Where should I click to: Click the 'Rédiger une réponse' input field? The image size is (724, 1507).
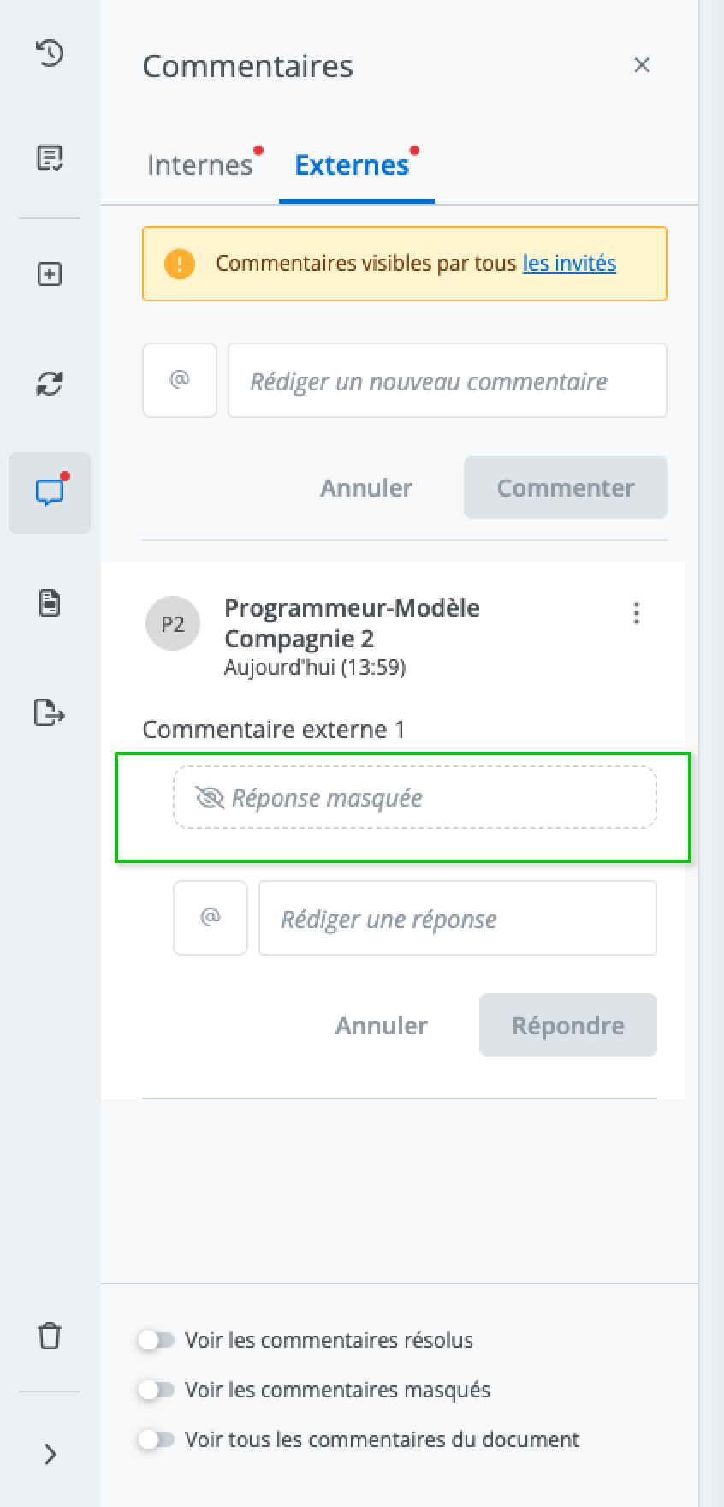pos(457,919)
